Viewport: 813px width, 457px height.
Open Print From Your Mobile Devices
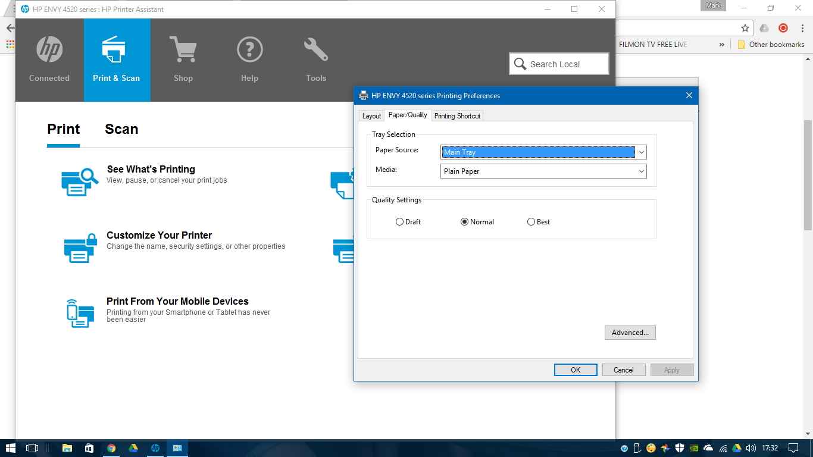tap(177, 301)
